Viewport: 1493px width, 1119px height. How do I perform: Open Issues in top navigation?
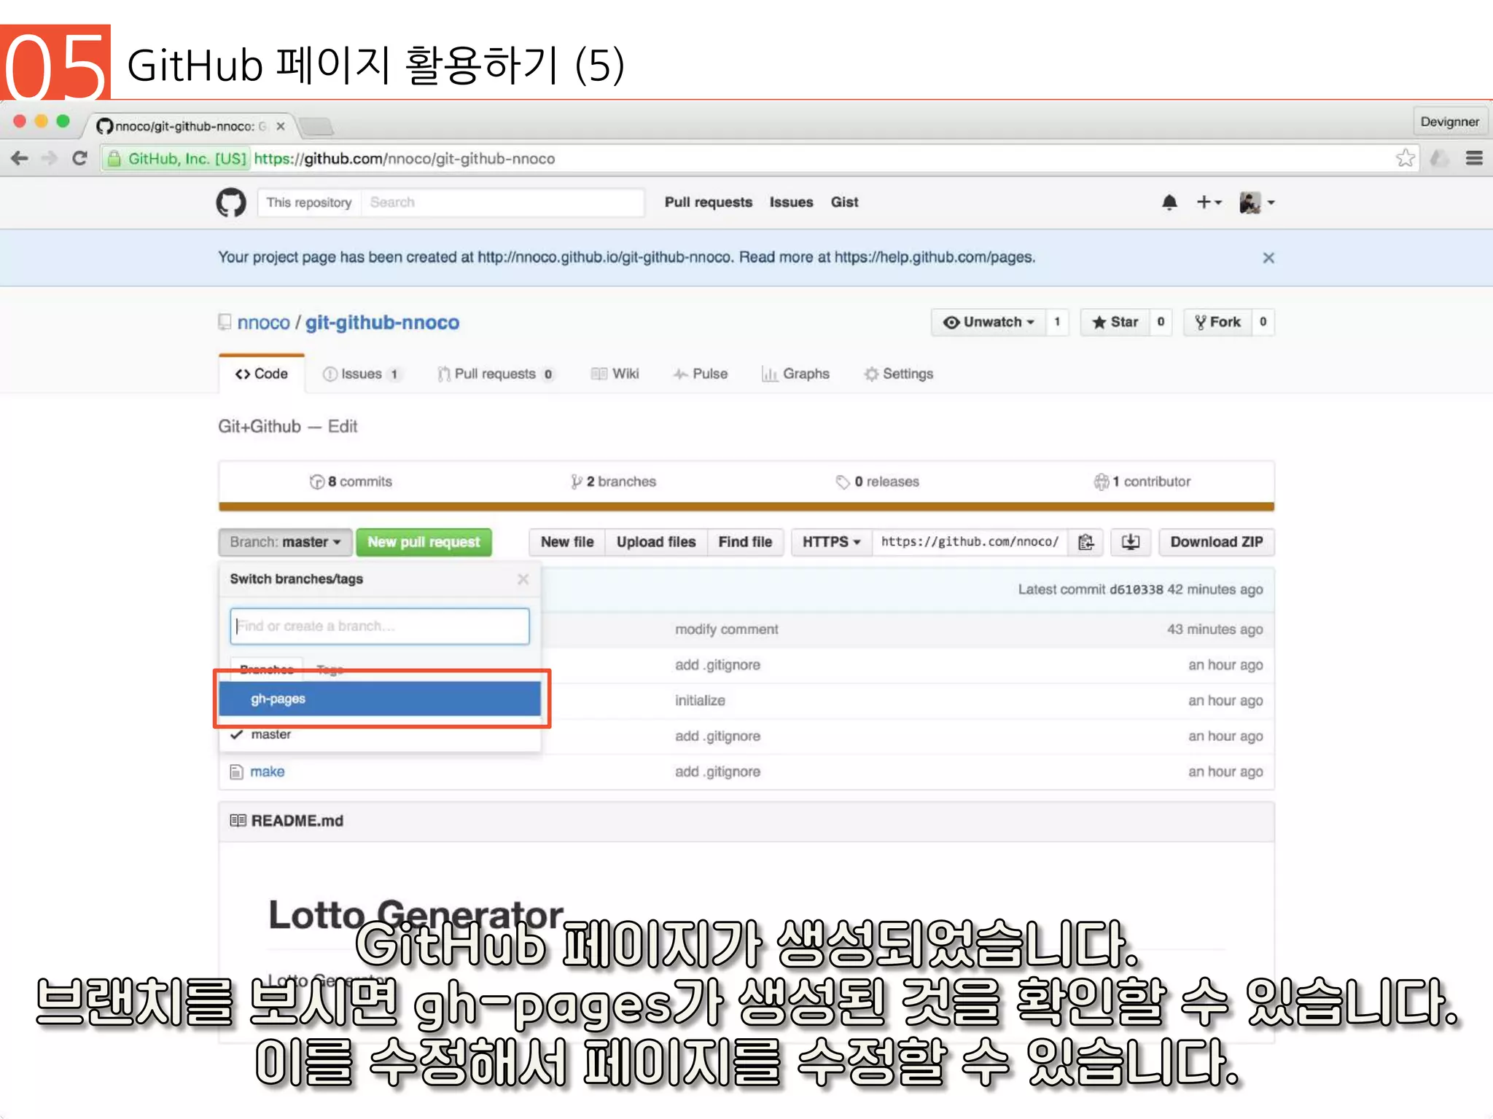tap(791, 203)
